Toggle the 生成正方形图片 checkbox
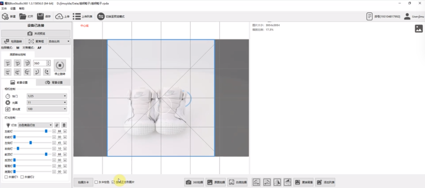The image size is (425, 188). [113, 182]
